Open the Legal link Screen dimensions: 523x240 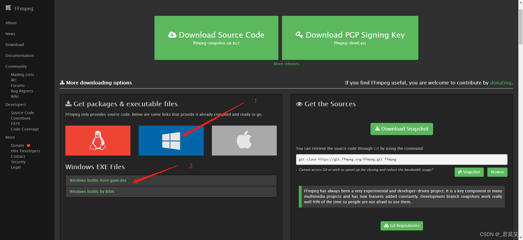tap(16, 167)
